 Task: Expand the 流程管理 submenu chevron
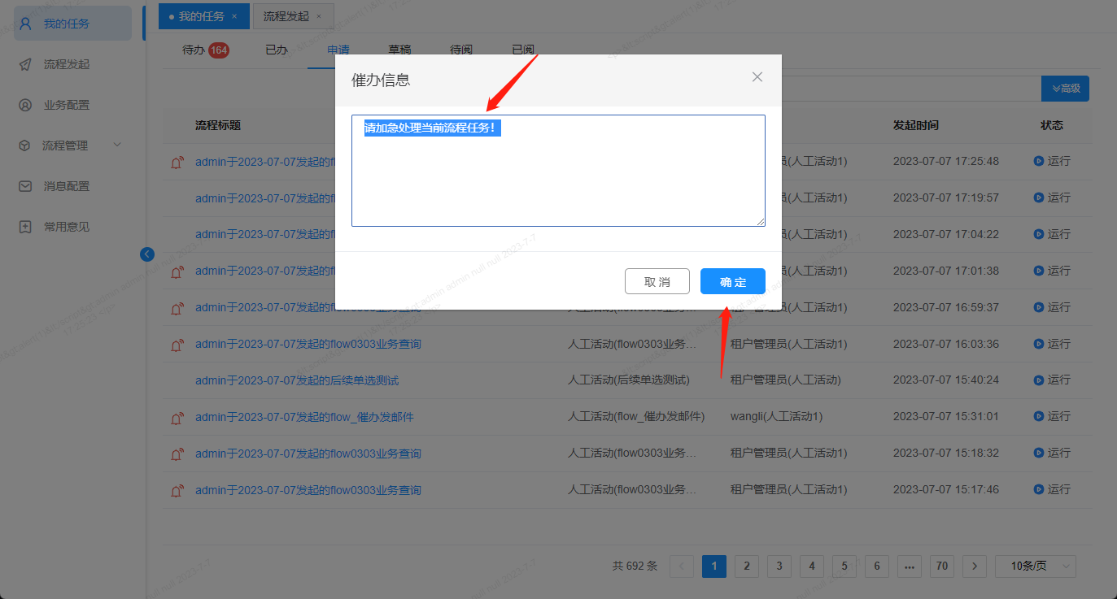coord(116,145)
